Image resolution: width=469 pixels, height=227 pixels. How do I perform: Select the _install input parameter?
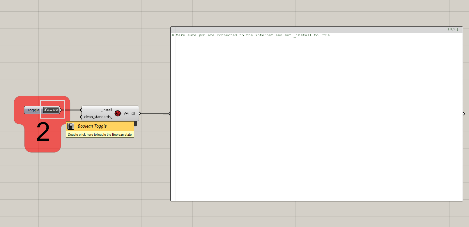point(107,110)
